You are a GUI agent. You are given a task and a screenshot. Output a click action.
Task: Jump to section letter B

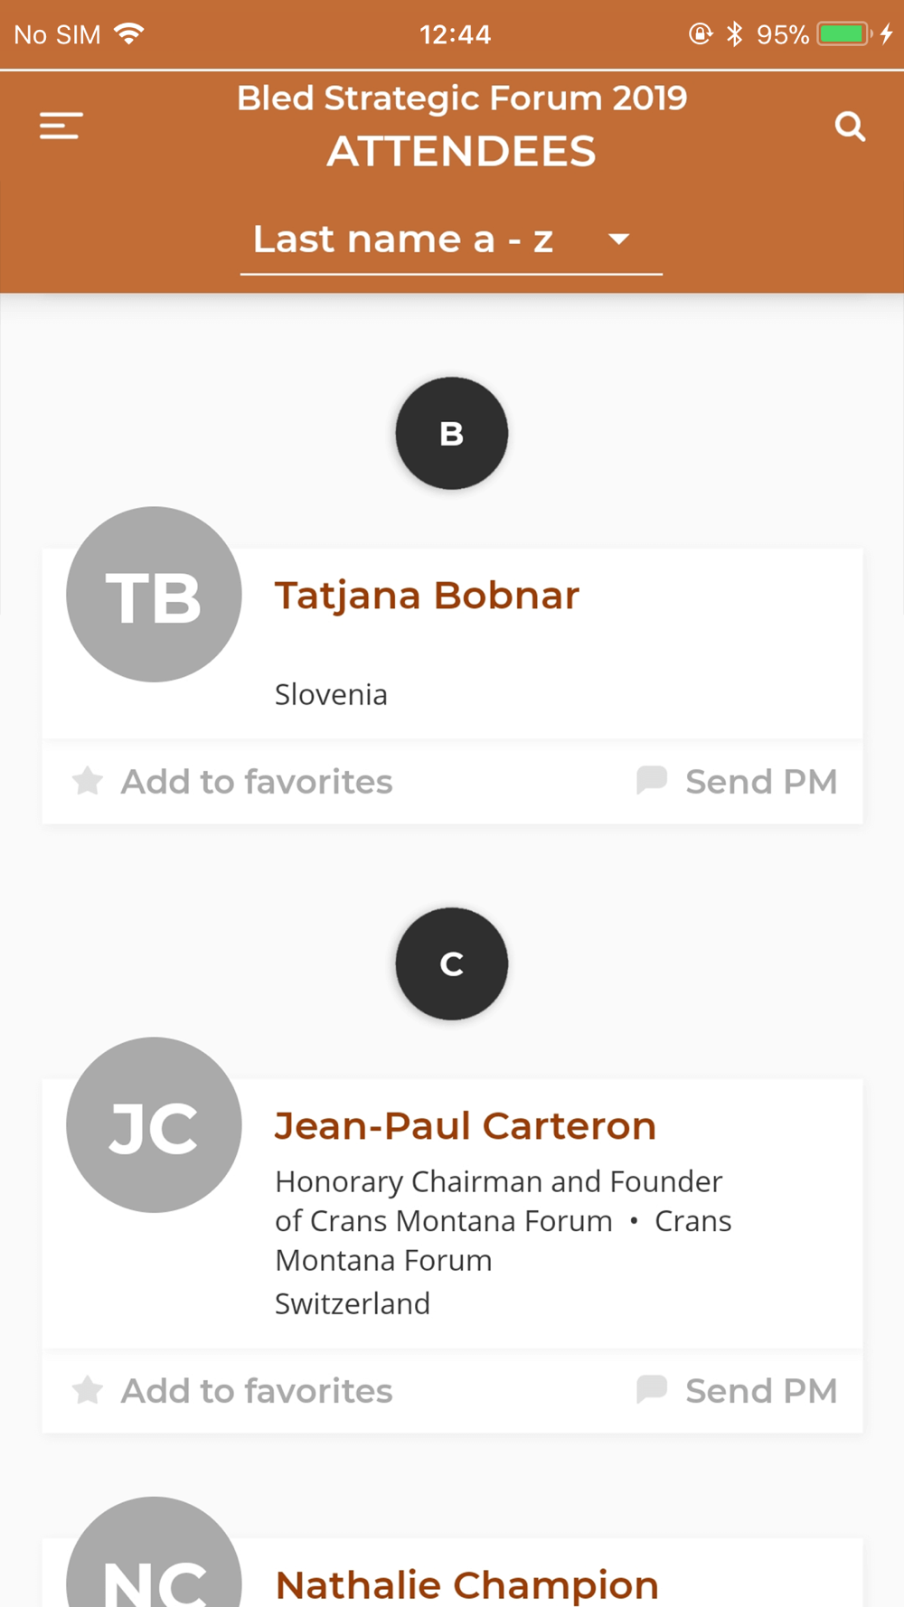pos(451,434)
